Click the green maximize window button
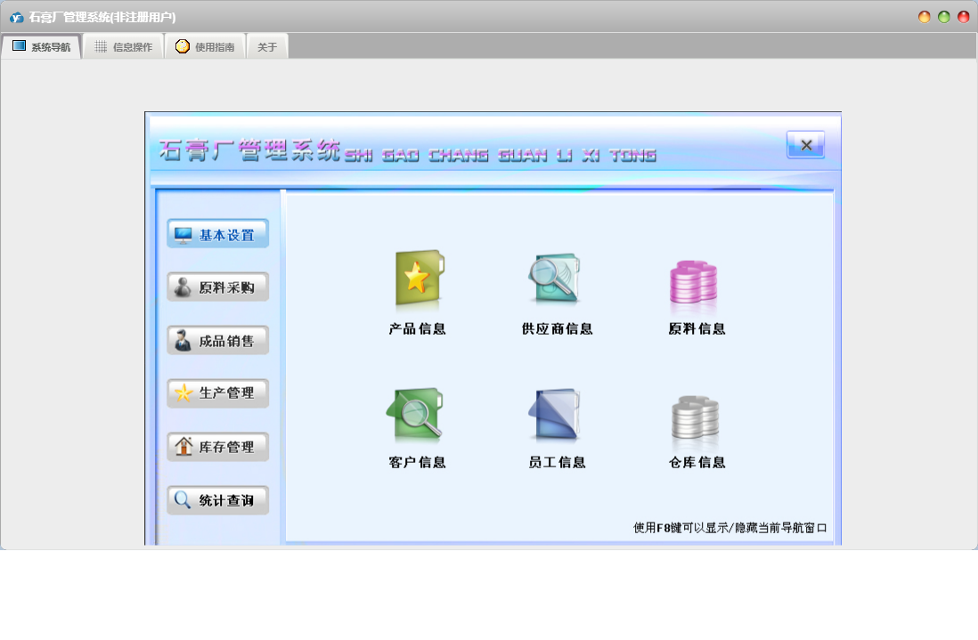The height and width of the screenshot is (640, 978). tap(943, 17)
